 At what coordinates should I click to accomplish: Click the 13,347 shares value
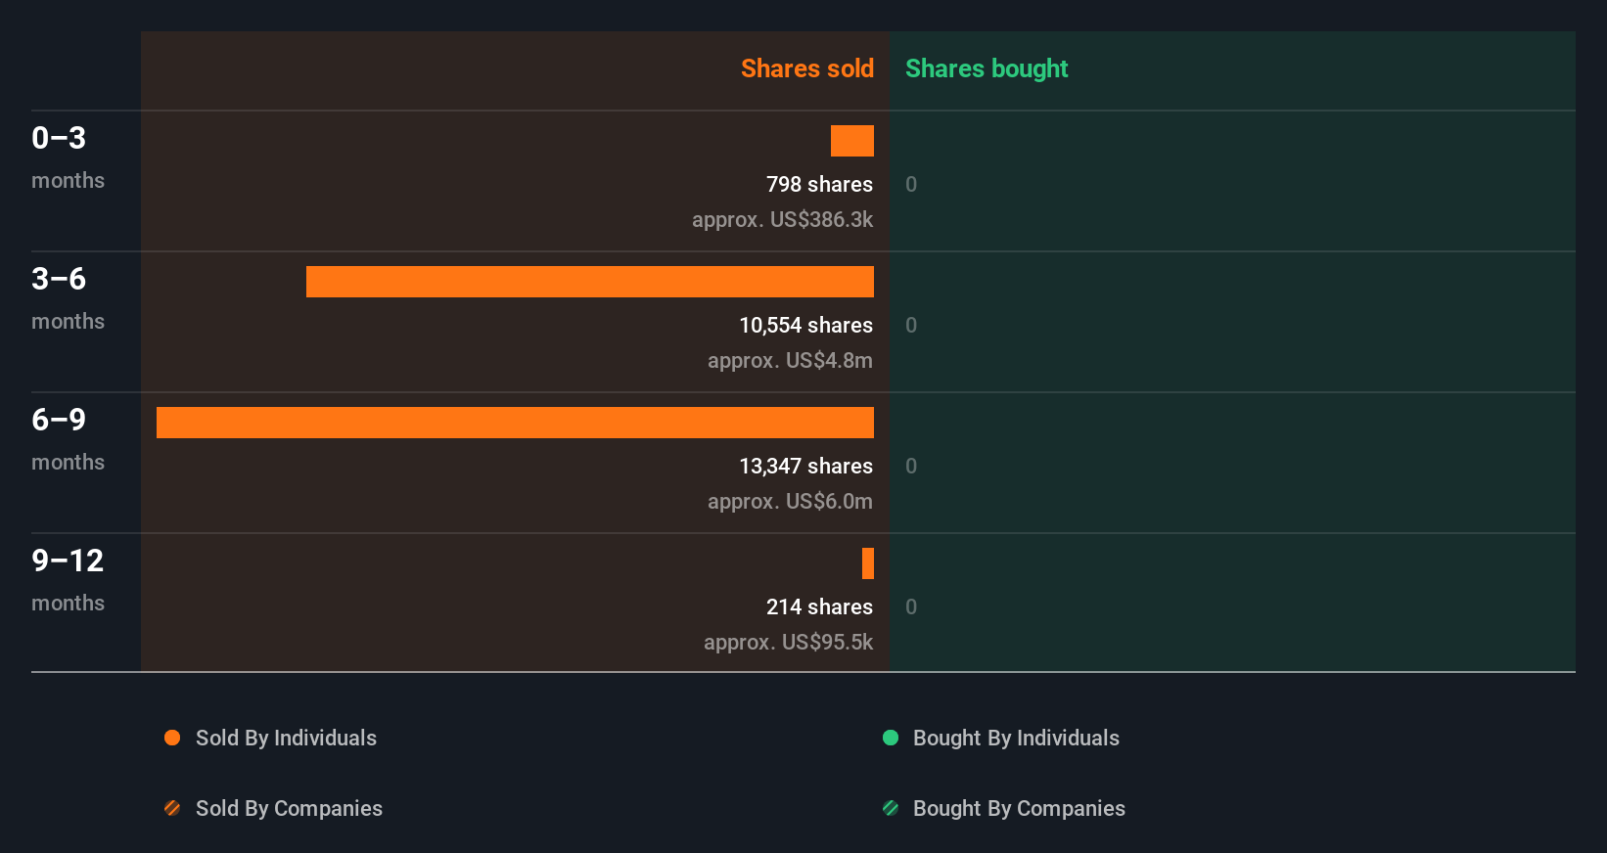point(805,466)
